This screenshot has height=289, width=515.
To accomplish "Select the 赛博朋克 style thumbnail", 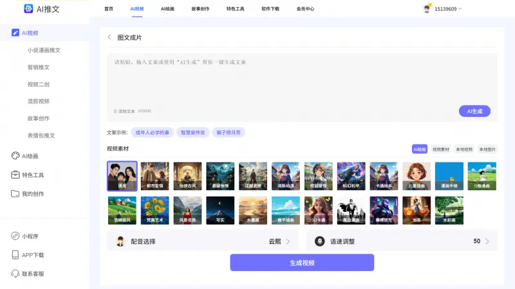I will tap(384, 211).
